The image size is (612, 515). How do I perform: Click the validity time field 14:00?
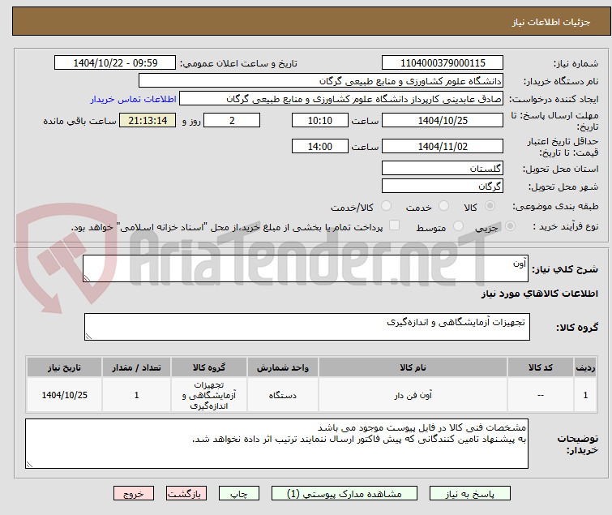tap(320, 146)
